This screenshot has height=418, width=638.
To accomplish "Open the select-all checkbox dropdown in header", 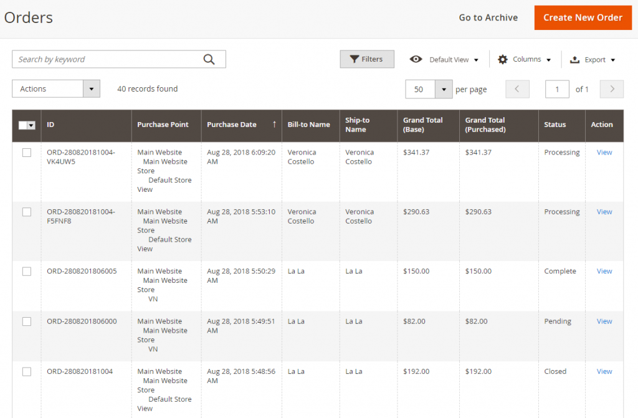I will coord(31,125).
